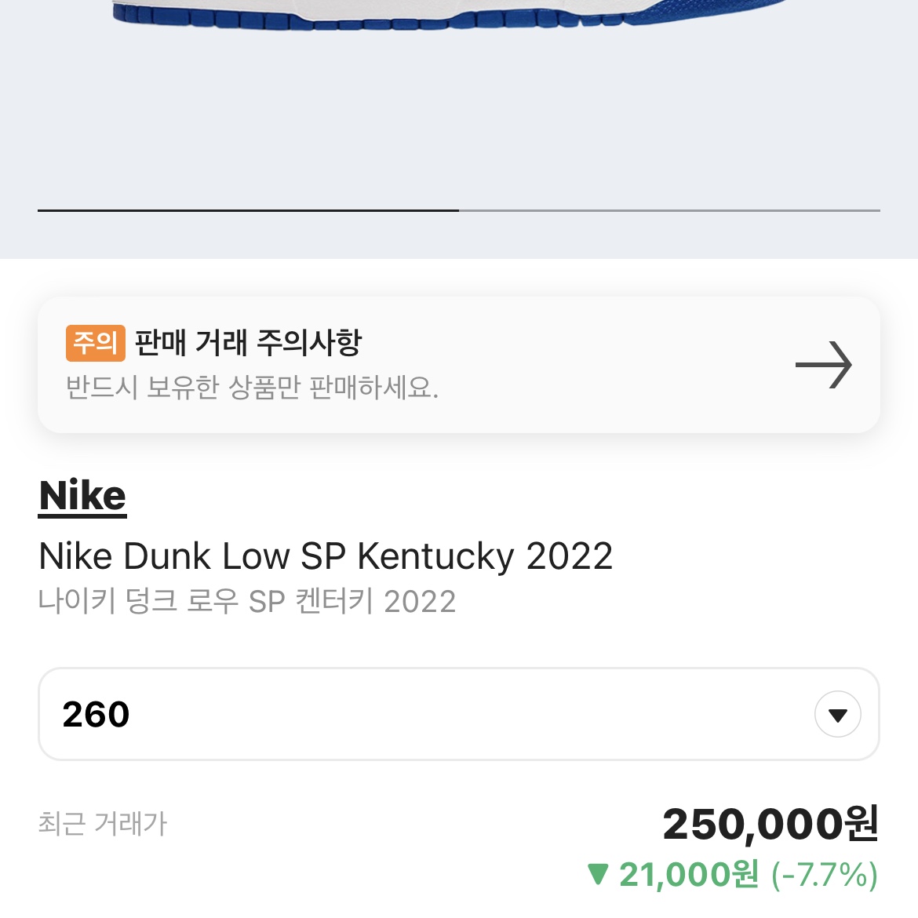
Task: Tap the right arrow on the sale notice banner
Action: [x=823, y=365]
